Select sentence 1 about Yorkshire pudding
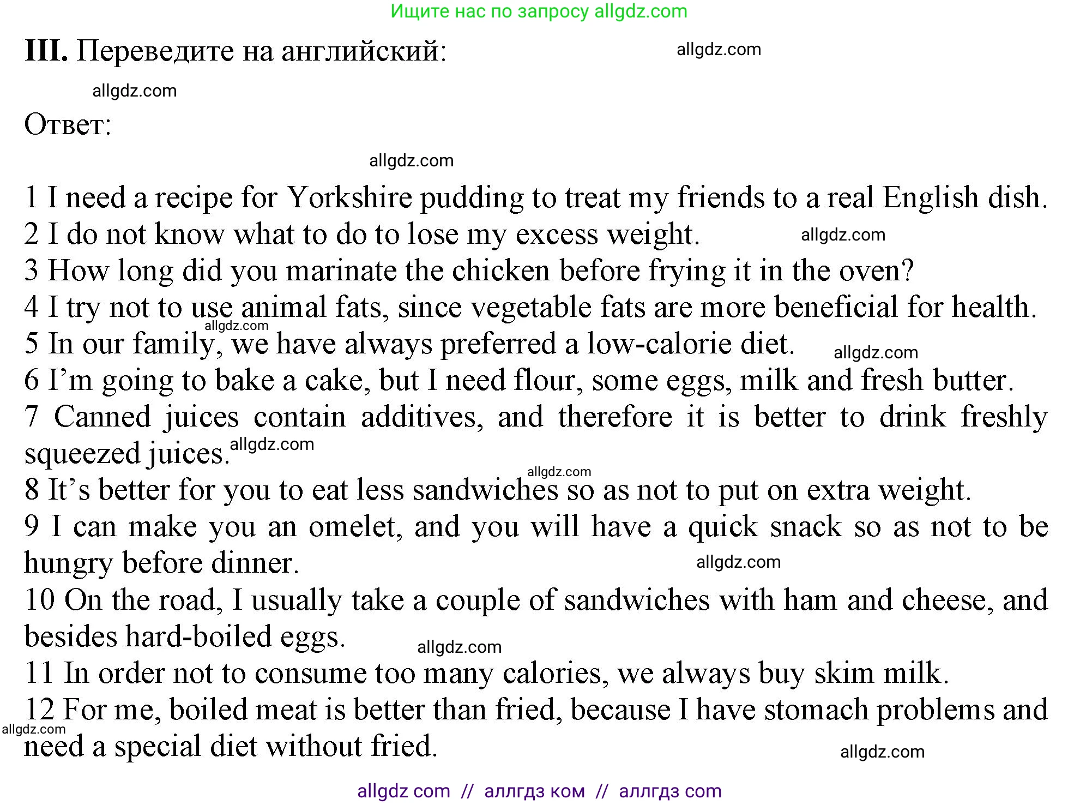 tap(536, 197)
